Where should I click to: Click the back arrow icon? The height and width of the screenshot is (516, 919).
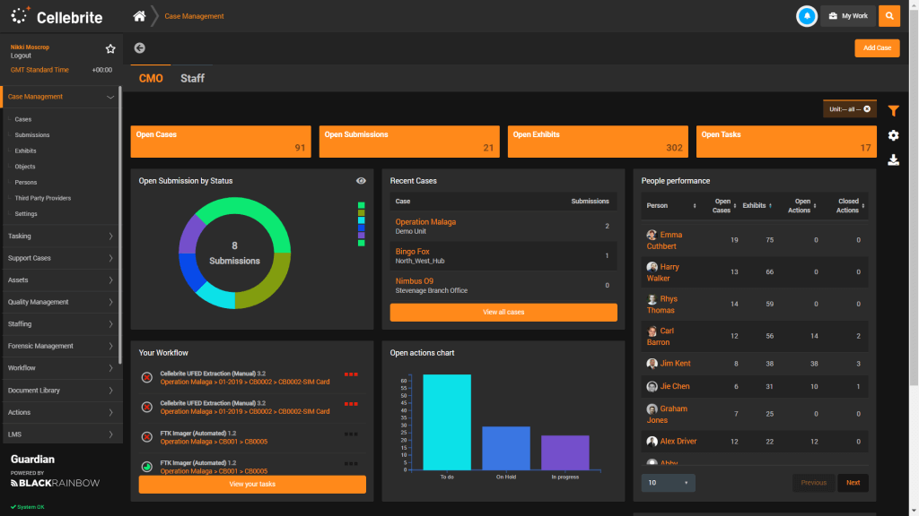(140, 48)
